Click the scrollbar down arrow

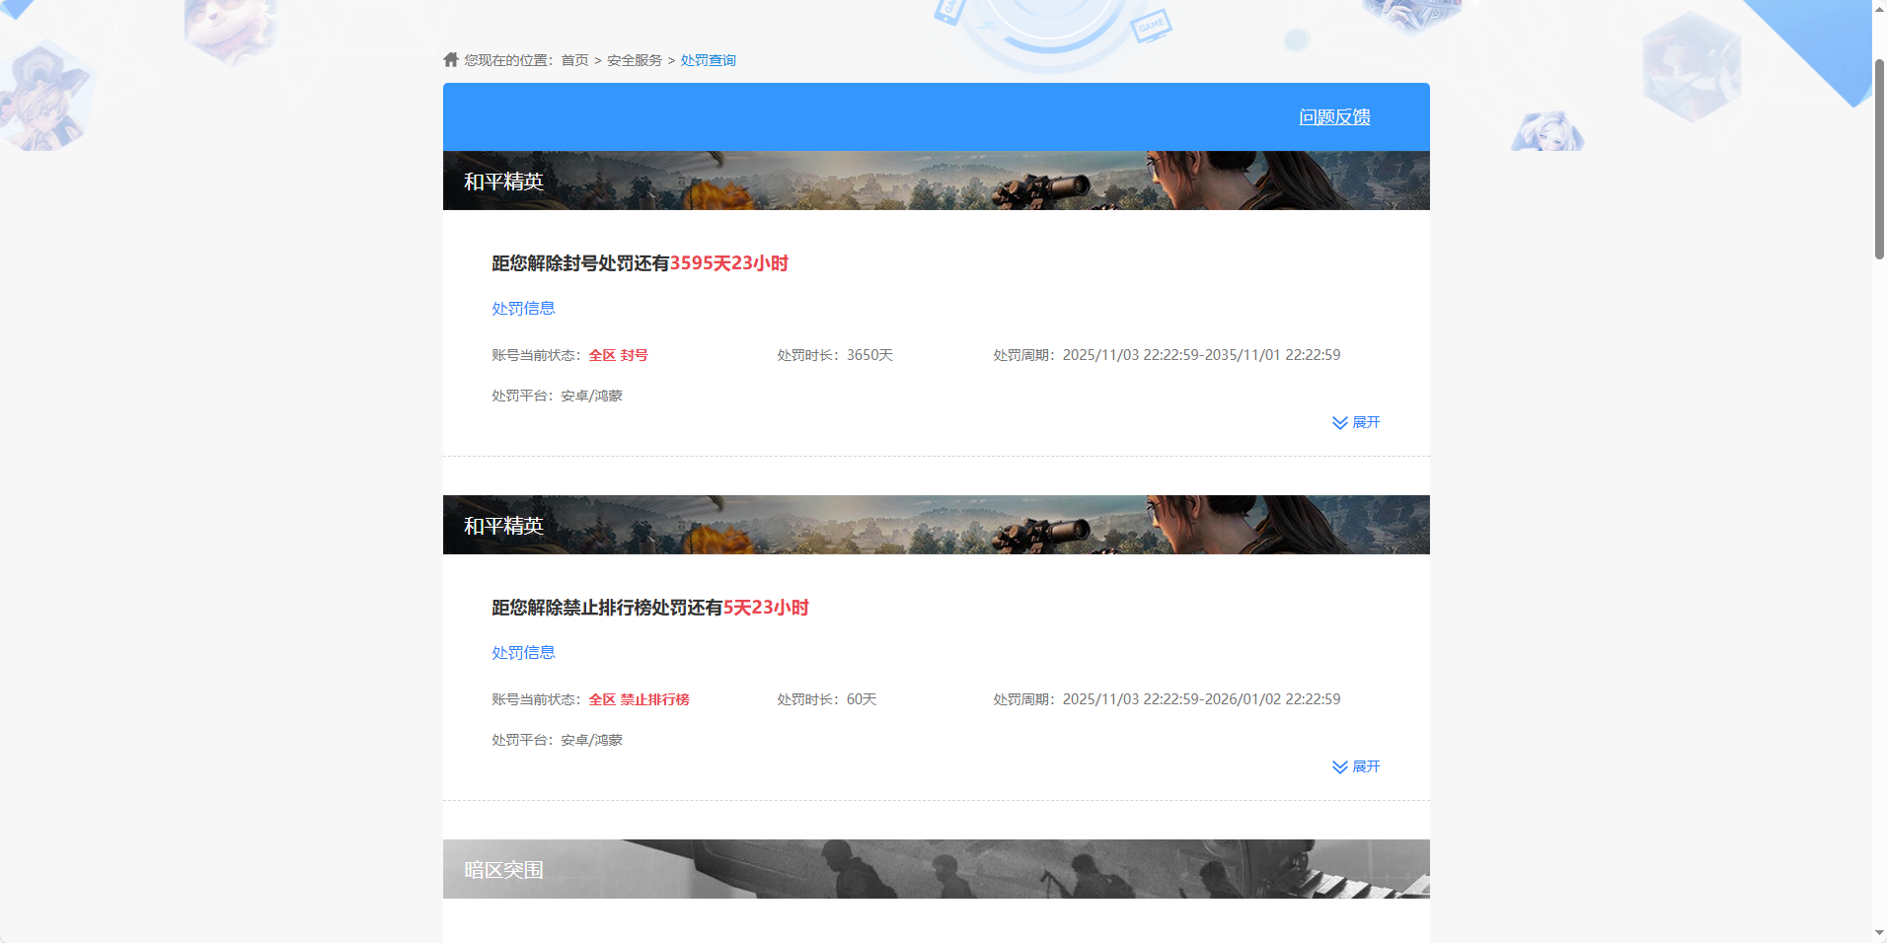(x=1878, y=934)
